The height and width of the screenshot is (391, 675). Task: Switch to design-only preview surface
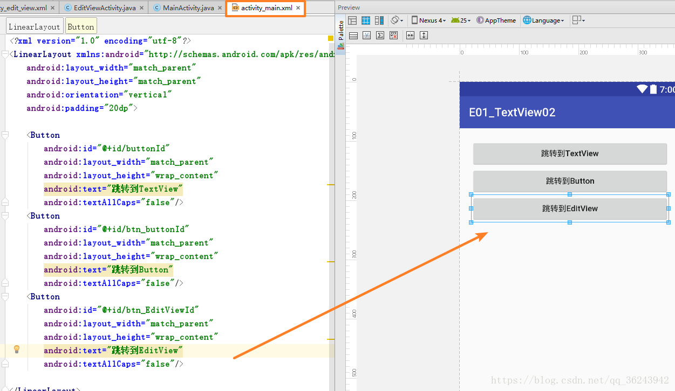pyautogui.click(x=352, y=20)
